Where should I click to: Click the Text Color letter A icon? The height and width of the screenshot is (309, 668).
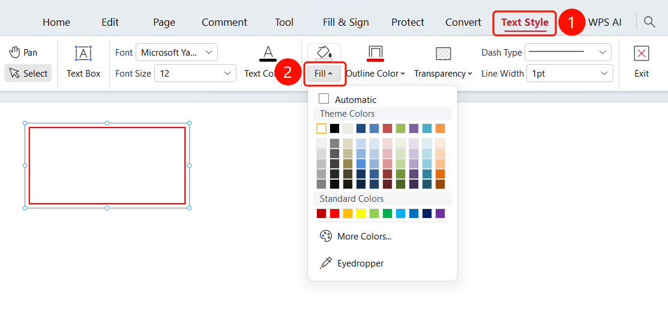pos(268,53)
